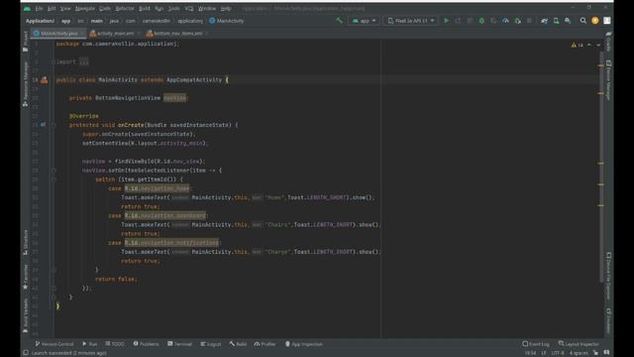Click the Attach Debugger to Android Process icon

point(517,20)
